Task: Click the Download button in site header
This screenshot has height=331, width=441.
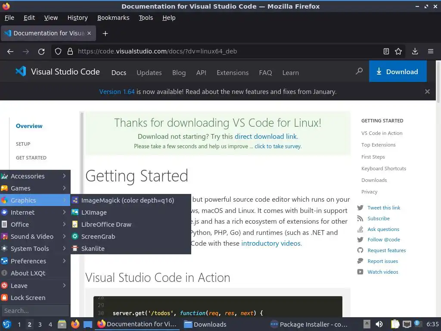Action: coord(398,72)
